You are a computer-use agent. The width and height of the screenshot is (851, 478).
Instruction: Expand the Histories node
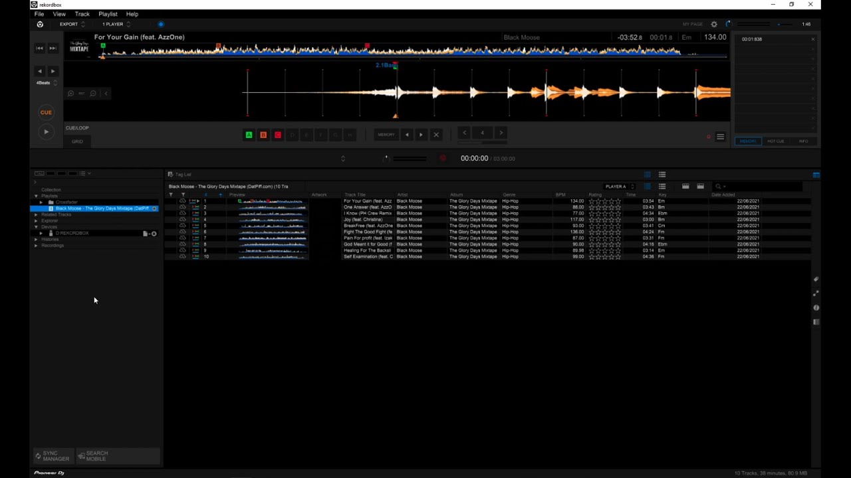coord(36,240)
